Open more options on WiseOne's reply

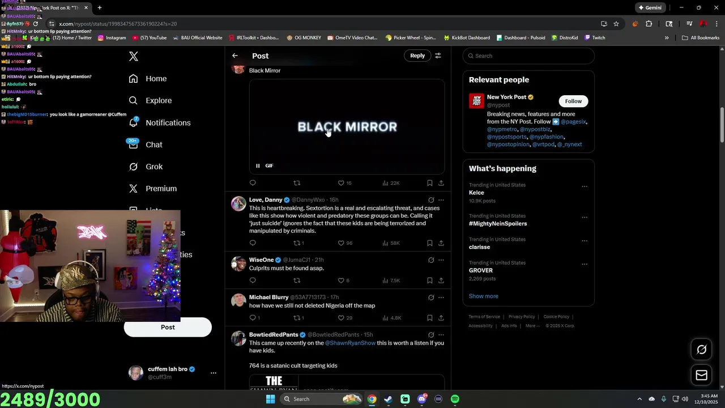point(441,260)
